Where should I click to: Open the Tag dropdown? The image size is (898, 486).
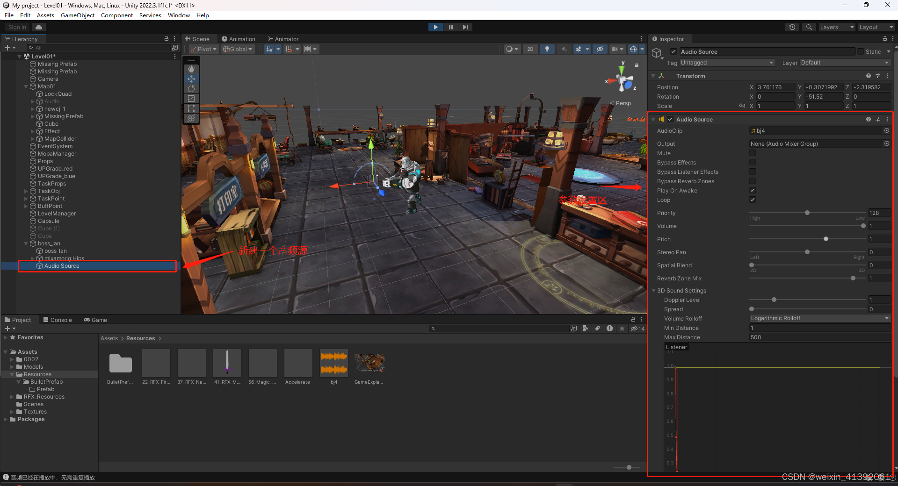(727, 63)
